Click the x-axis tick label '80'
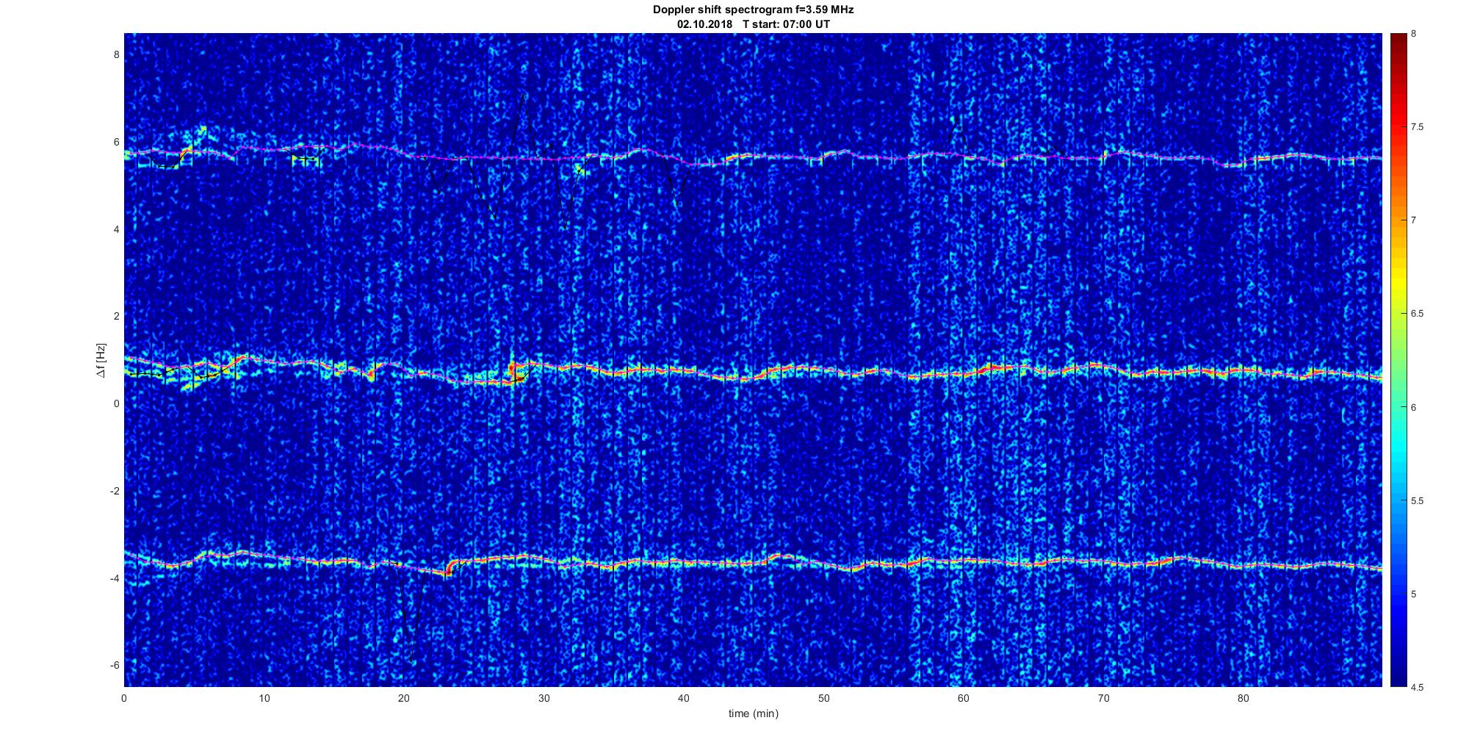This screenshot has width=1469, height=737. click(x=1244, y=698)
